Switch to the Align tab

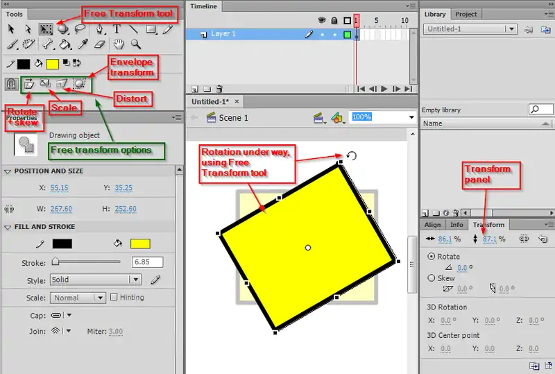[x=432, y=225]
